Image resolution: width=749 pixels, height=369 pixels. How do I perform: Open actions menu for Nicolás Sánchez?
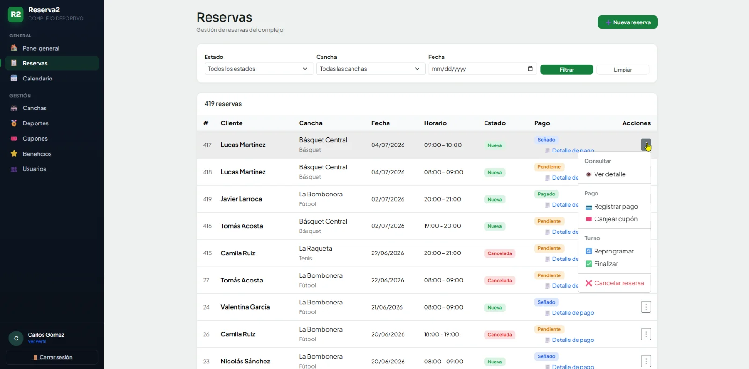646,362
